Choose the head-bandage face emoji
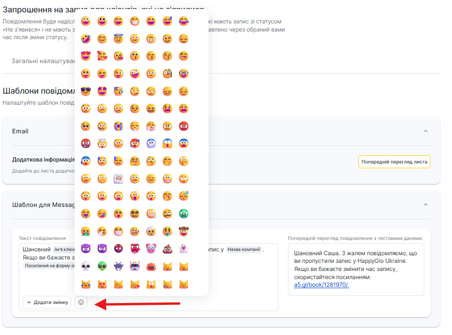The width and height of the screenshot is (452, 335). tap(151, 231)
